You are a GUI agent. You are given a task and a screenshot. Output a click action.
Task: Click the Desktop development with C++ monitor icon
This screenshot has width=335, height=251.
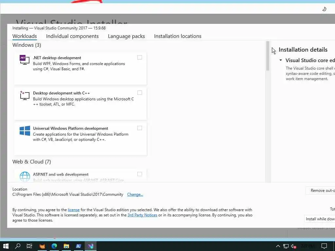pos(25,95)
